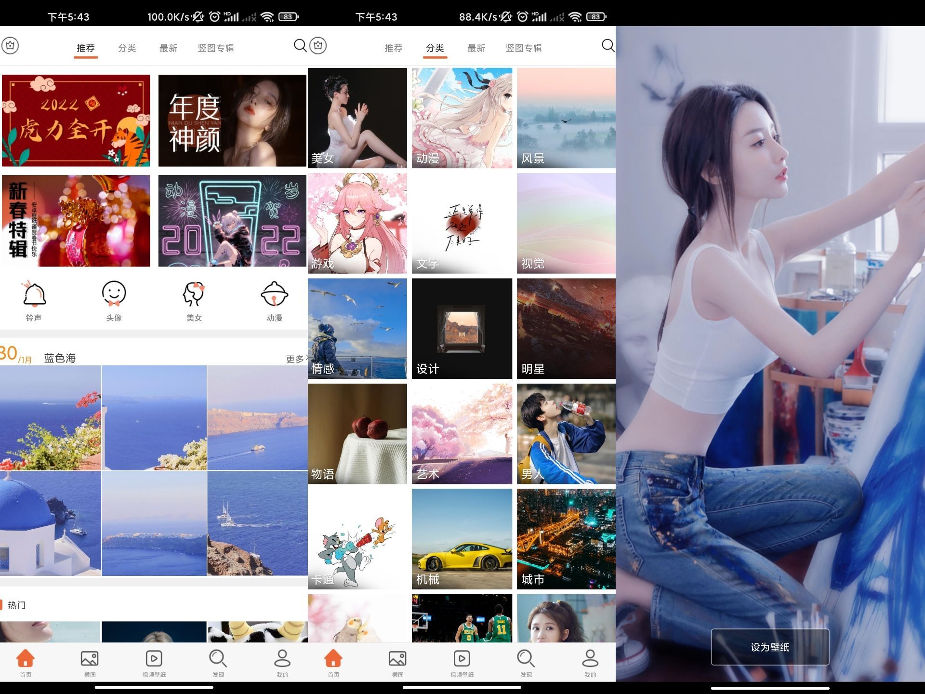The image size is (925, 694).
Task: Switch to 竖图专辑 tab on middle screen
Action: (x=524, y=48)
